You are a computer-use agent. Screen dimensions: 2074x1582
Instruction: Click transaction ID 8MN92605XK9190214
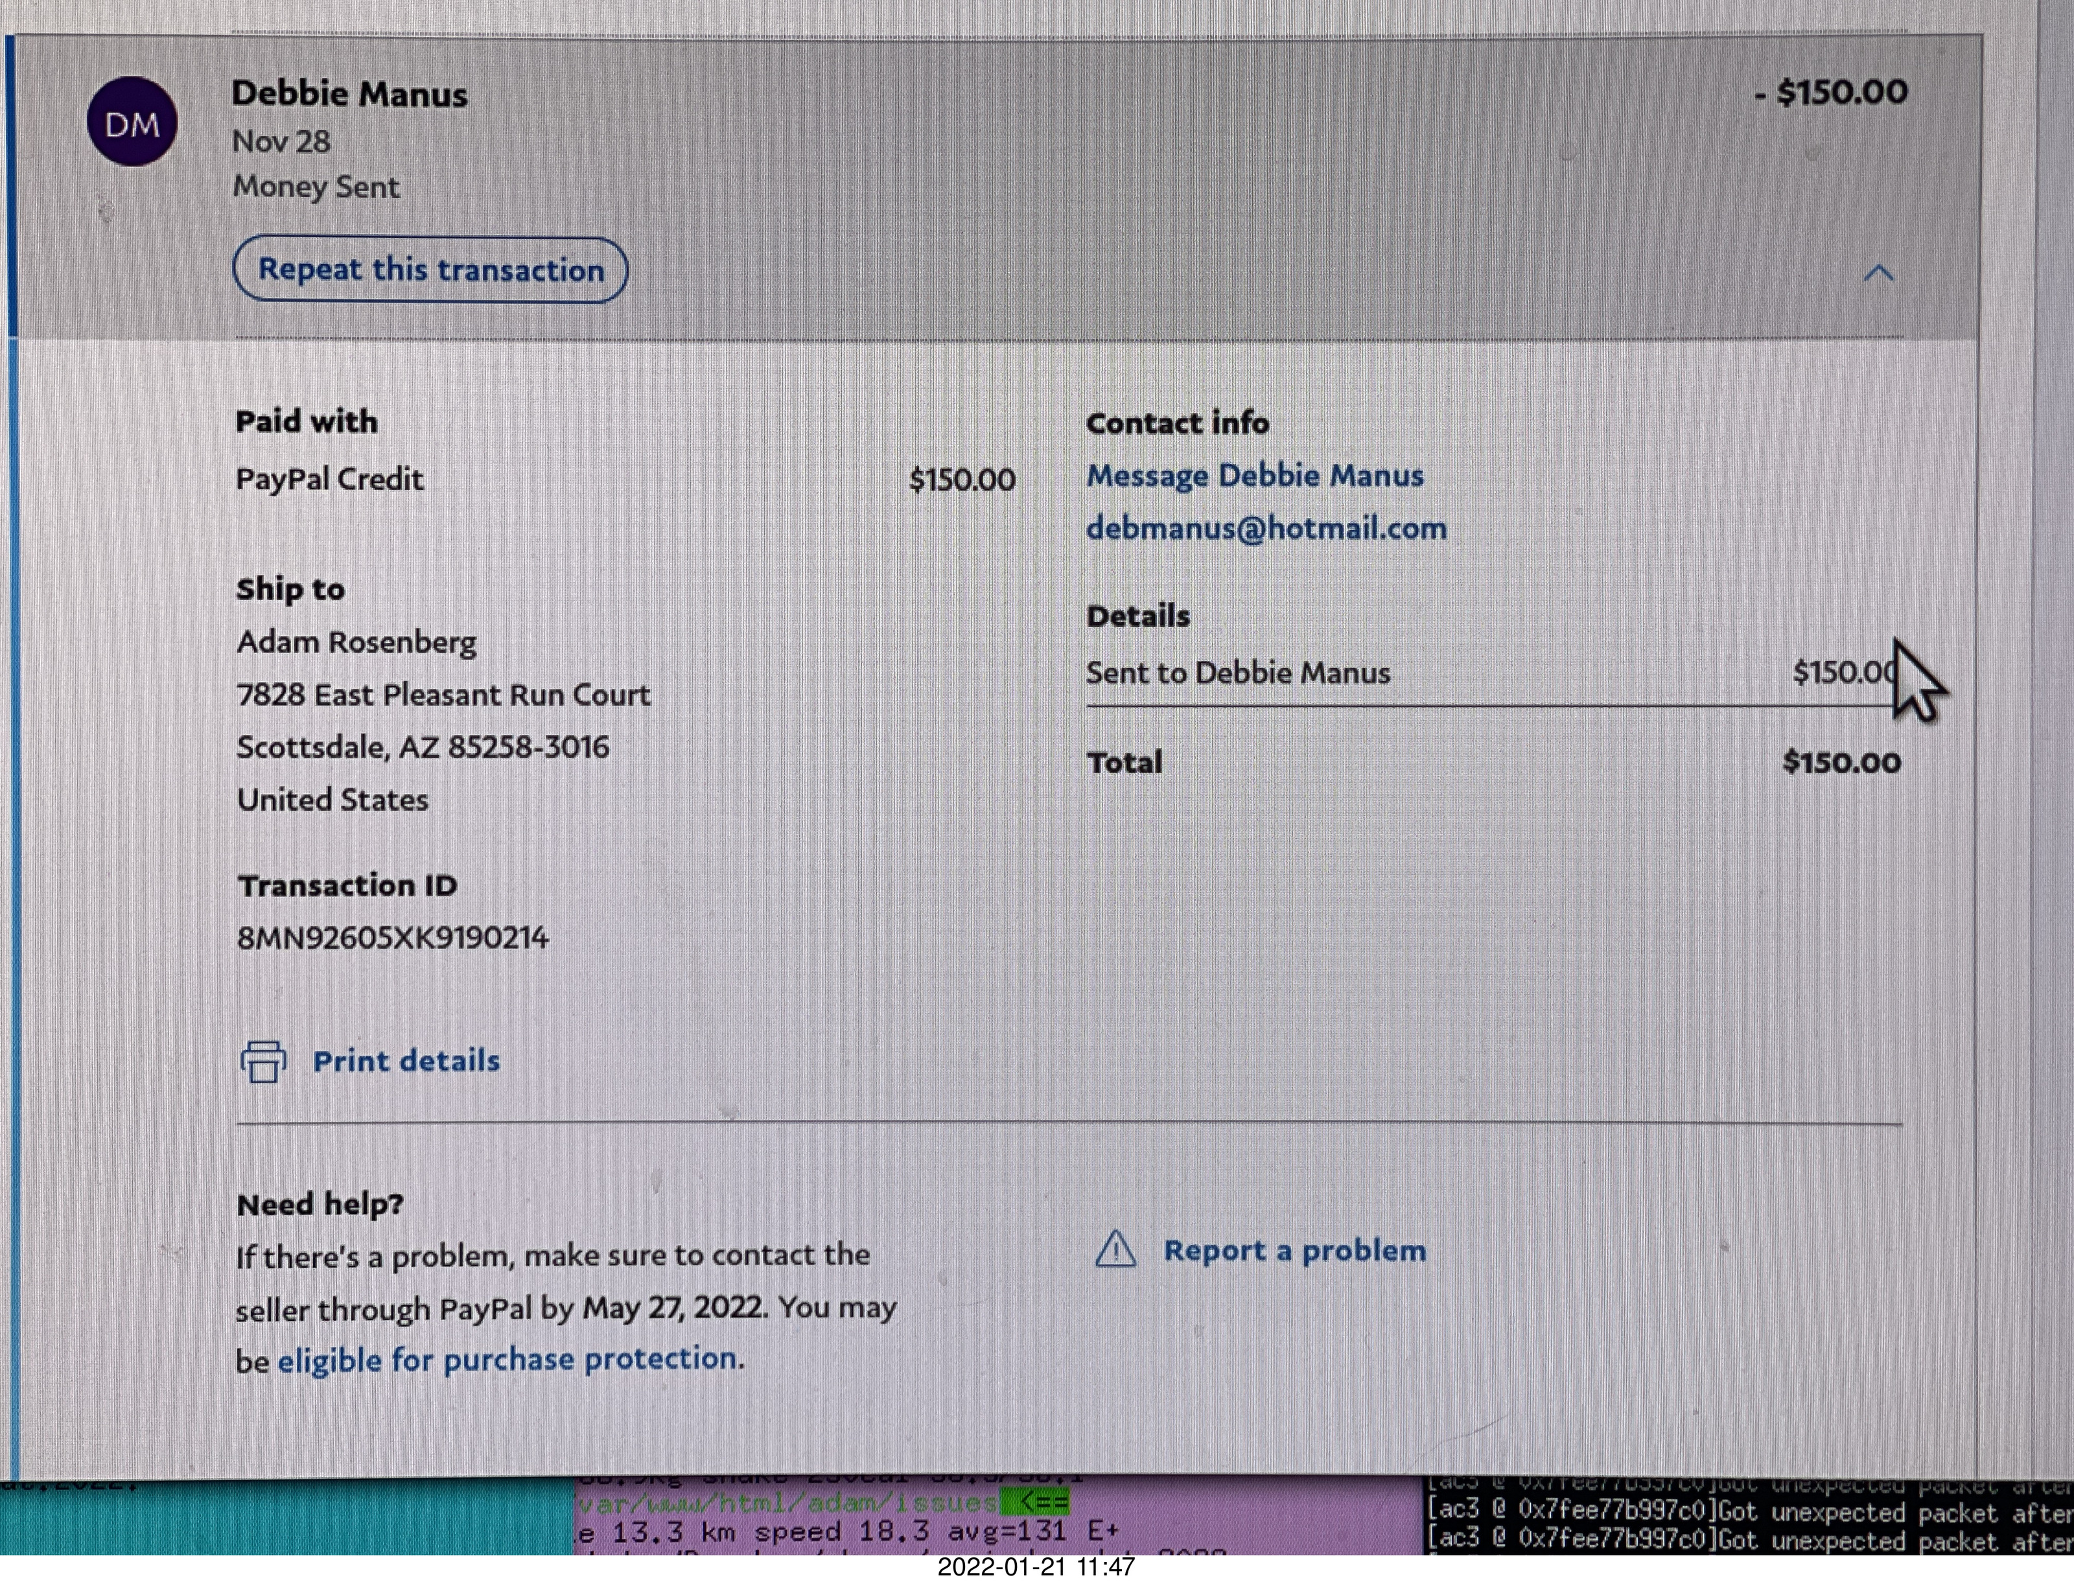pos(393,938)
